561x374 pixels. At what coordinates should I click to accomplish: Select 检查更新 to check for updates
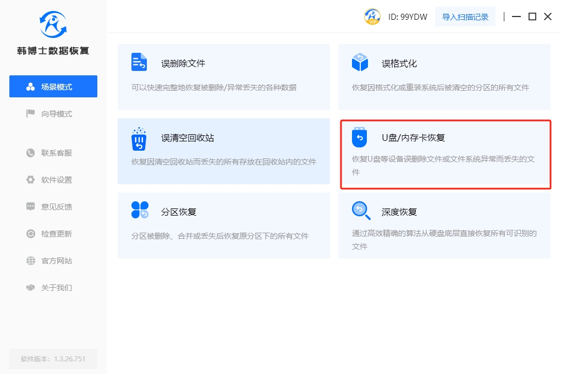(x=53, y=234)
